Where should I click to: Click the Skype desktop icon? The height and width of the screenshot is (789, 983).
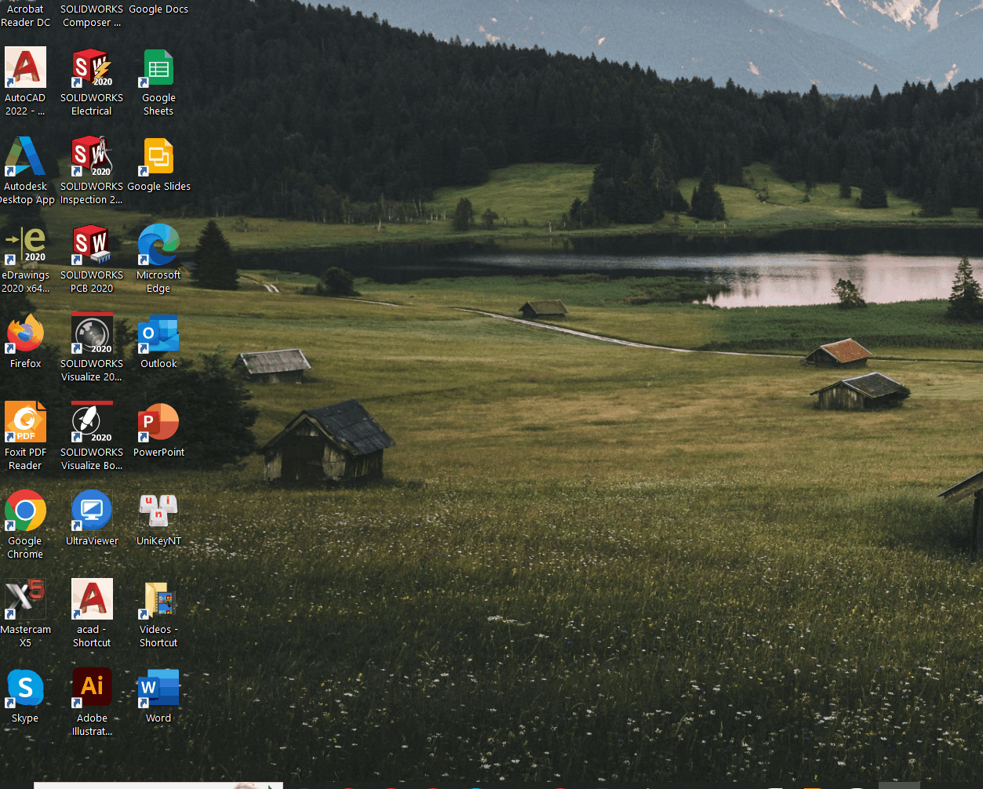(x=25, y=689)
